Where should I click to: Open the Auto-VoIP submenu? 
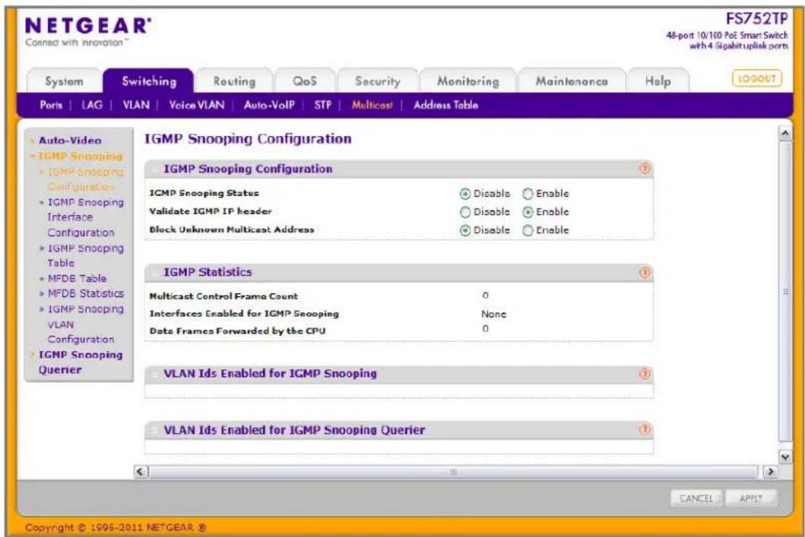[269, 105]
